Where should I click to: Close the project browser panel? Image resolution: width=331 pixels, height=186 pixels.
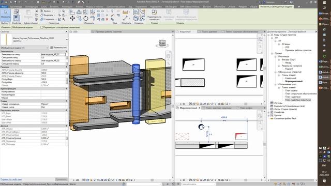pos(316,32)
